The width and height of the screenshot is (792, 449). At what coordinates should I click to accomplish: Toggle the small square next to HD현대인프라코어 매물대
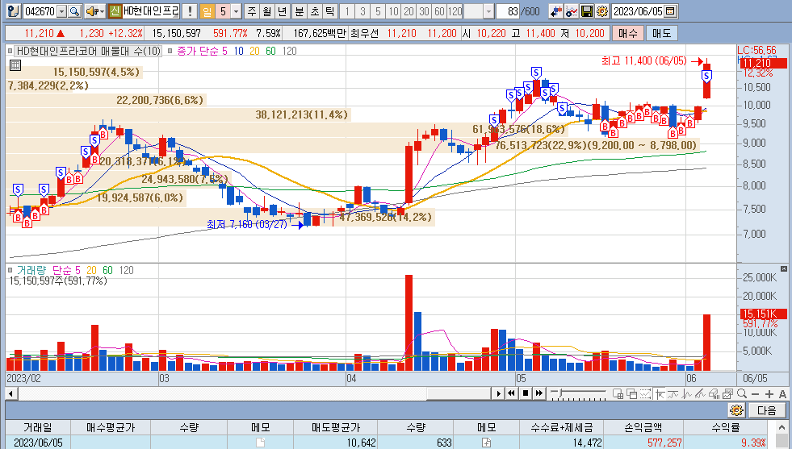[10, 51]
